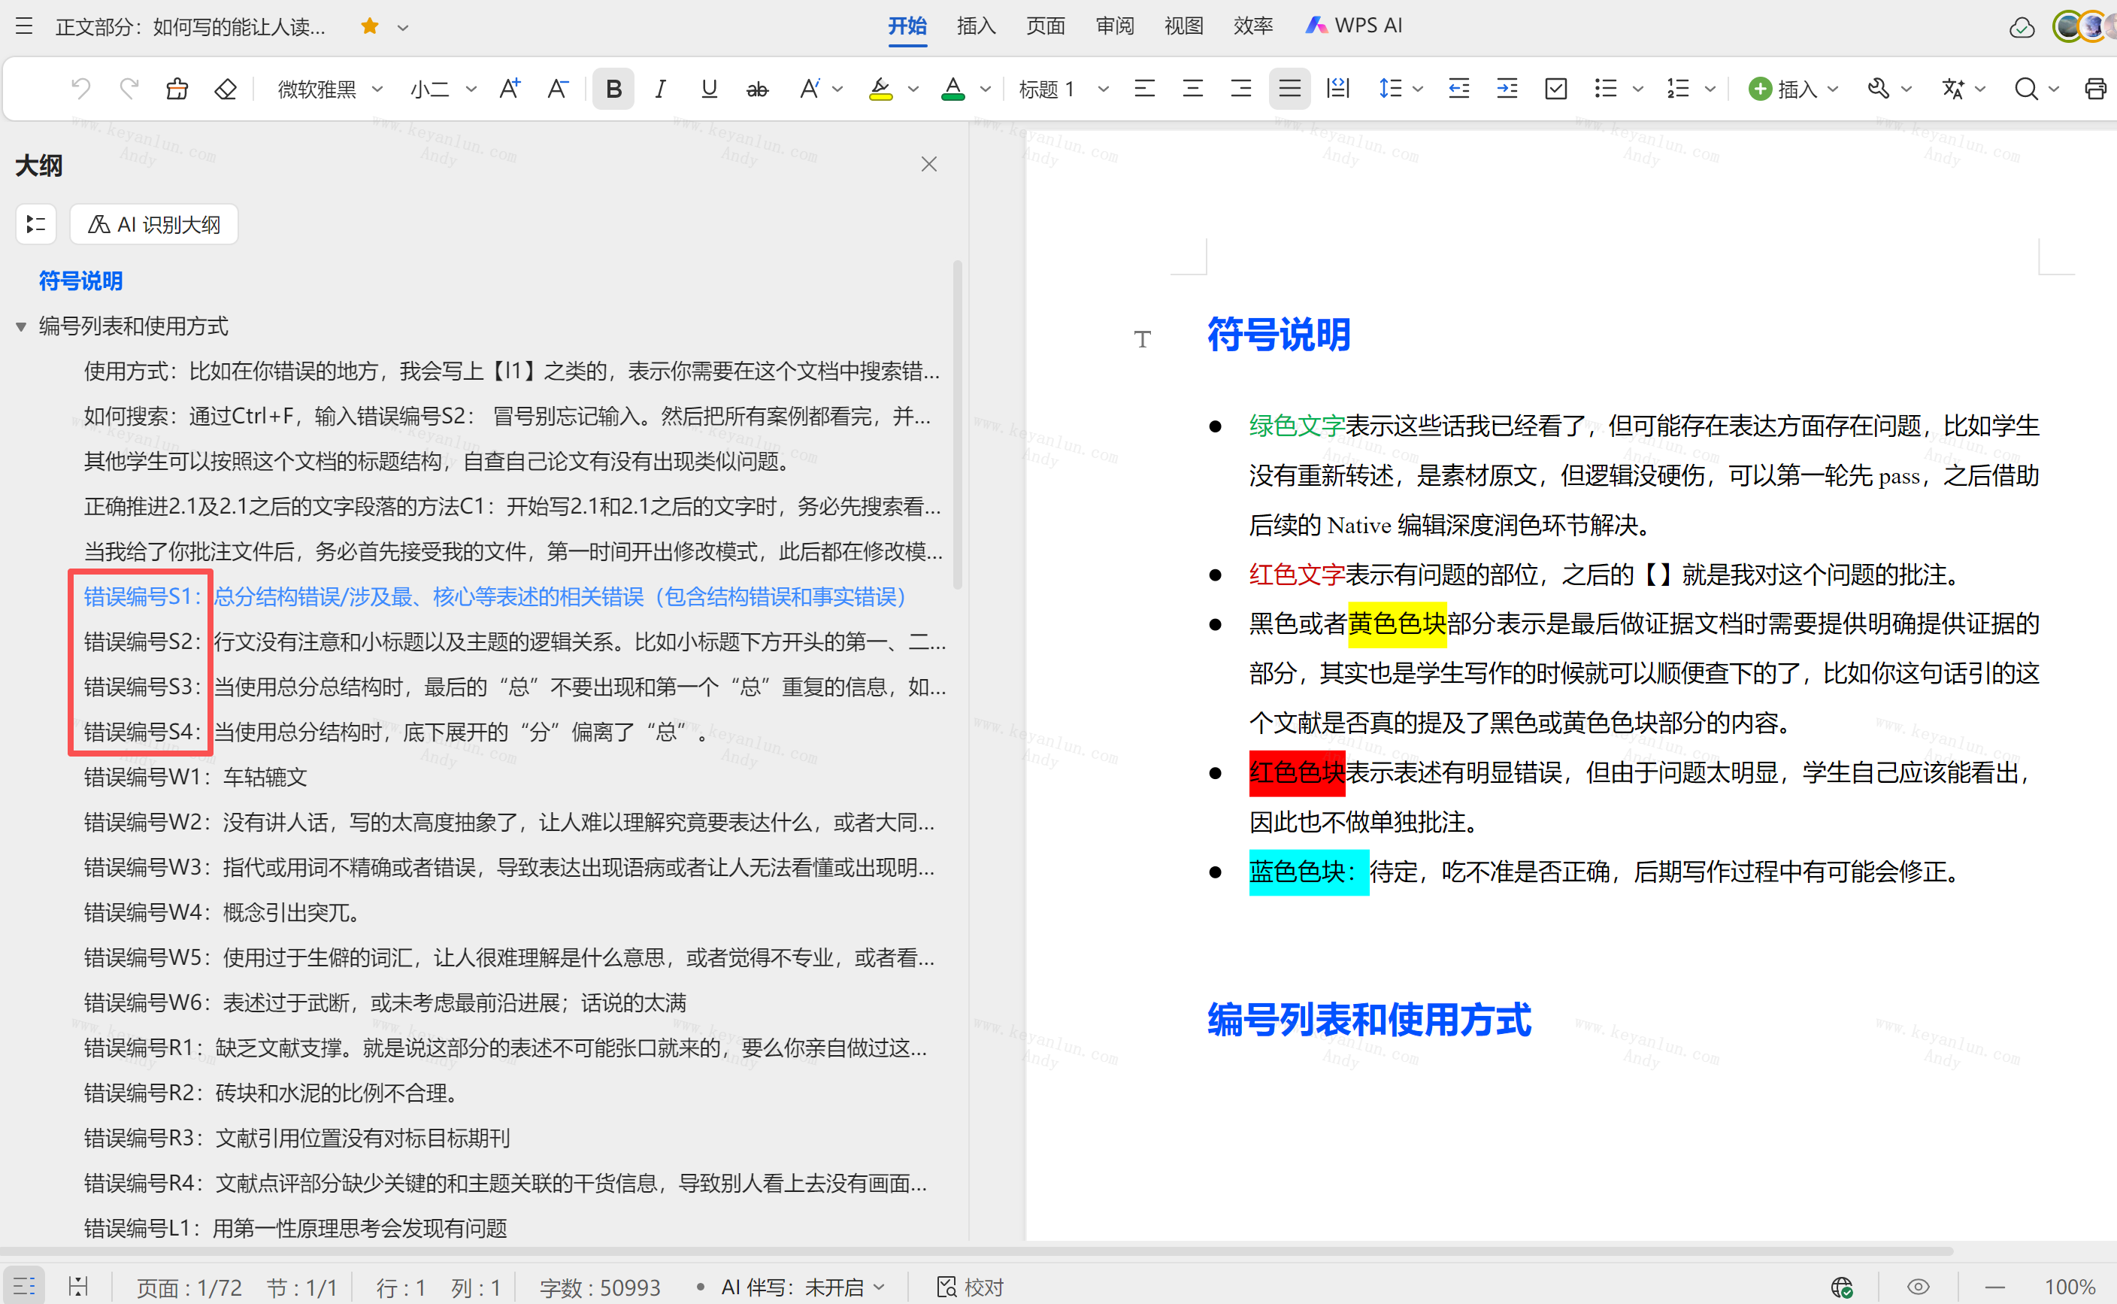Click the 字数: 50993 word count
The width and height of the screenshot is (2117, 1304).
[600, 1287]
